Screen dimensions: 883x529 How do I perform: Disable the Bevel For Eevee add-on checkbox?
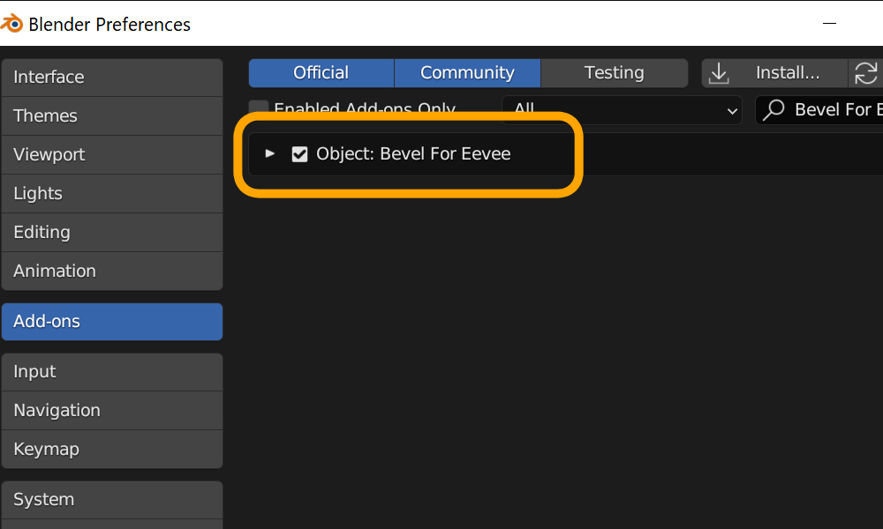pyautogui.click(x=299, y=154)
